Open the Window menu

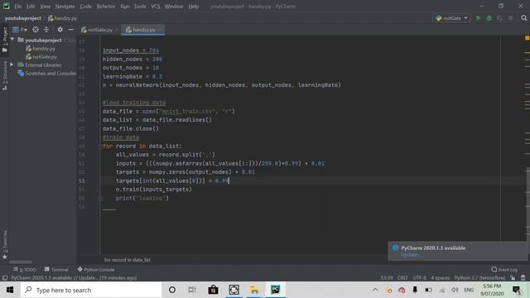[x=174, y=7]
